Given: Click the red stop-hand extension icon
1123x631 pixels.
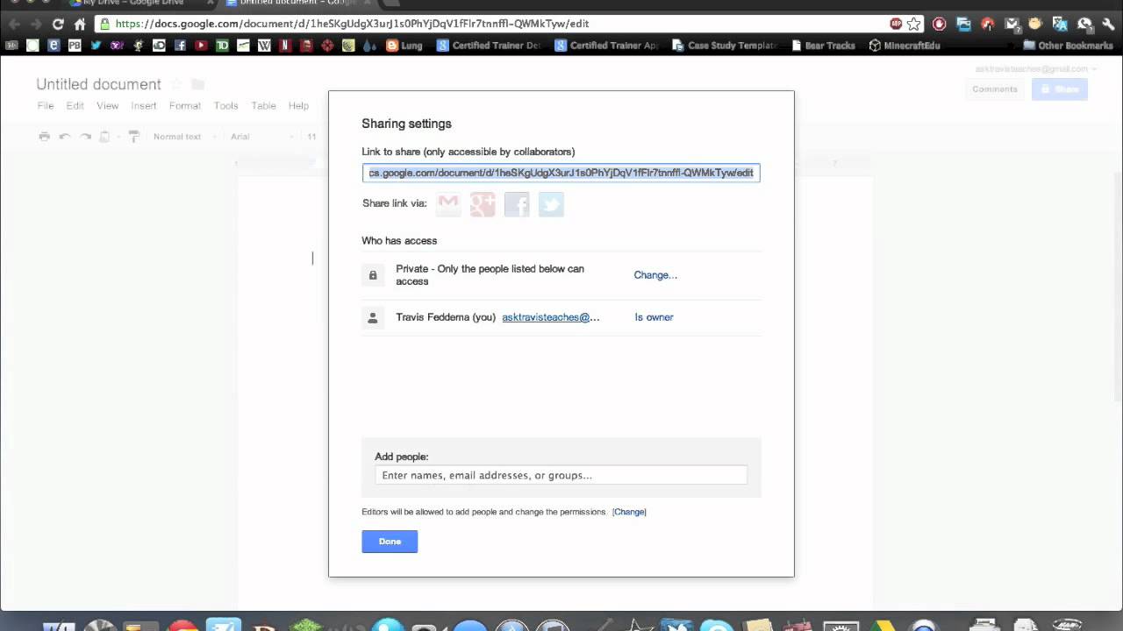Looking at the screenshot, I should [x=939, y=24].
